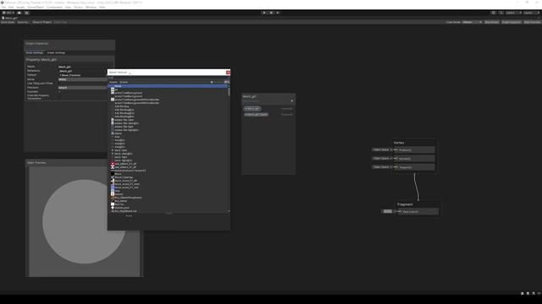Viewport: 542px width, 304px height.
Task: Click the Normal port in Vertex block
Action: (396, 159)
